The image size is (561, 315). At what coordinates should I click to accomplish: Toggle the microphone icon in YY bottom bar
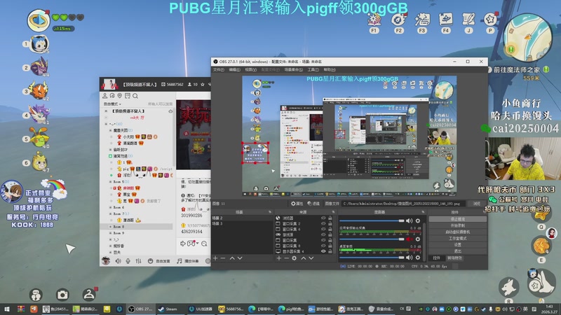[x=128, y=261]
